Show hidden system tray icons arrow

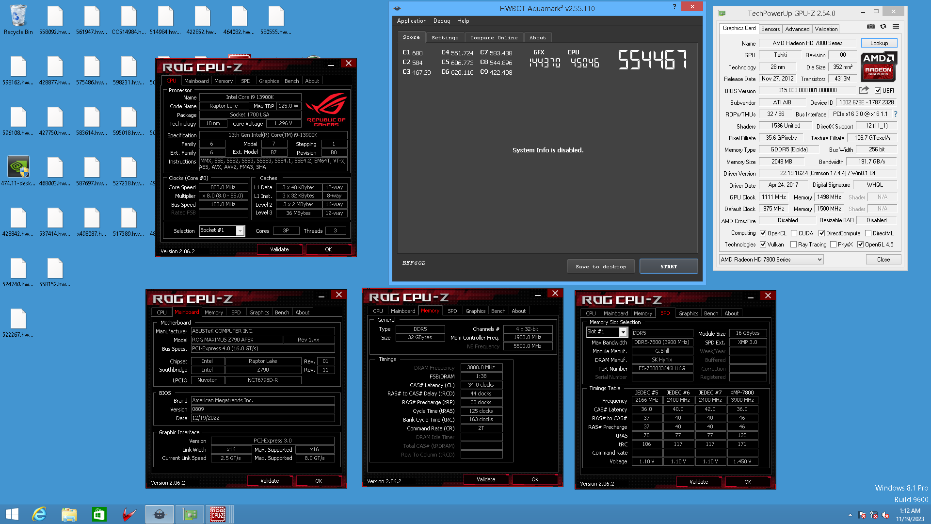pyautogui.click(x=850, y=515)
